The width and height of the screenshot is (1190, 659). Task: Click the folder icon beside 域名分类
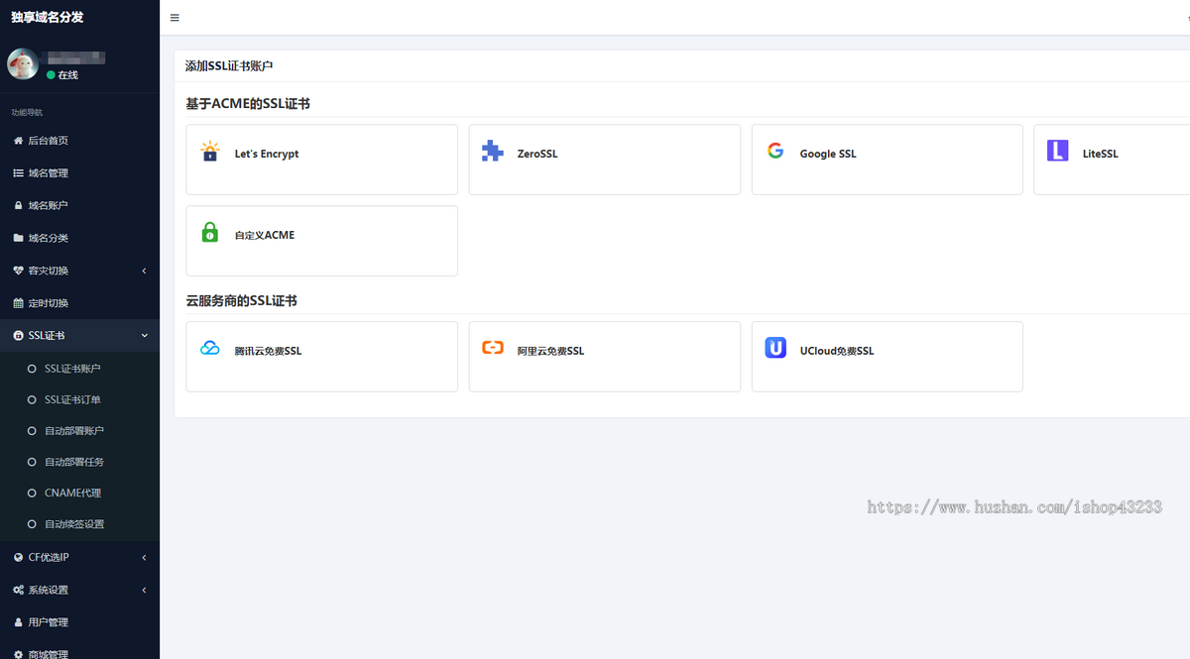click(18, 238)
